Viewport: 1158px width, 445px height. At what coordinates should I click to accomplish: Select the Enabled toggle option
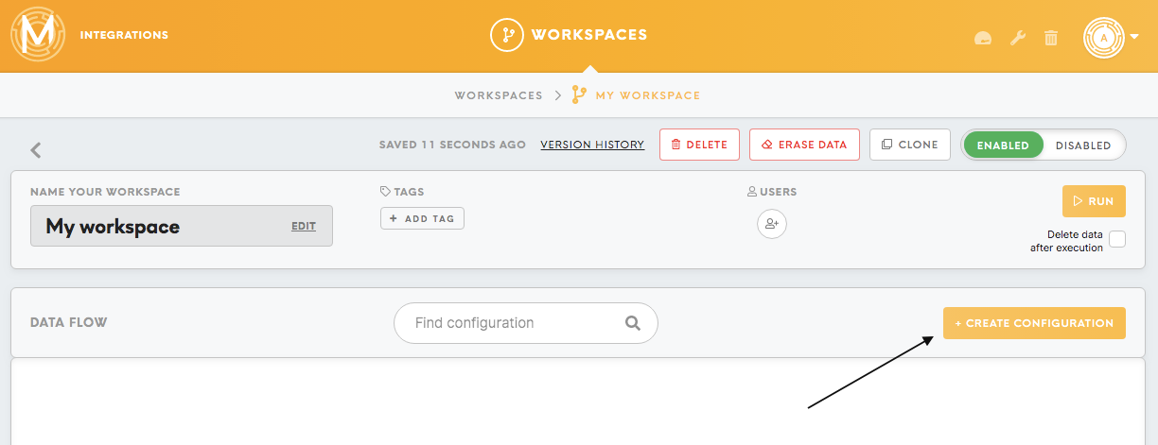click(1003, 145)
